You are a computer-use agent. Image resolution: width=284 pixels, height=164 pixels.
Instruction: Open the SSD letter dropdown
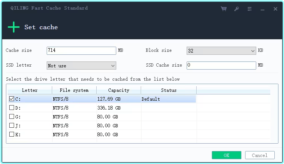click(81, 66)
